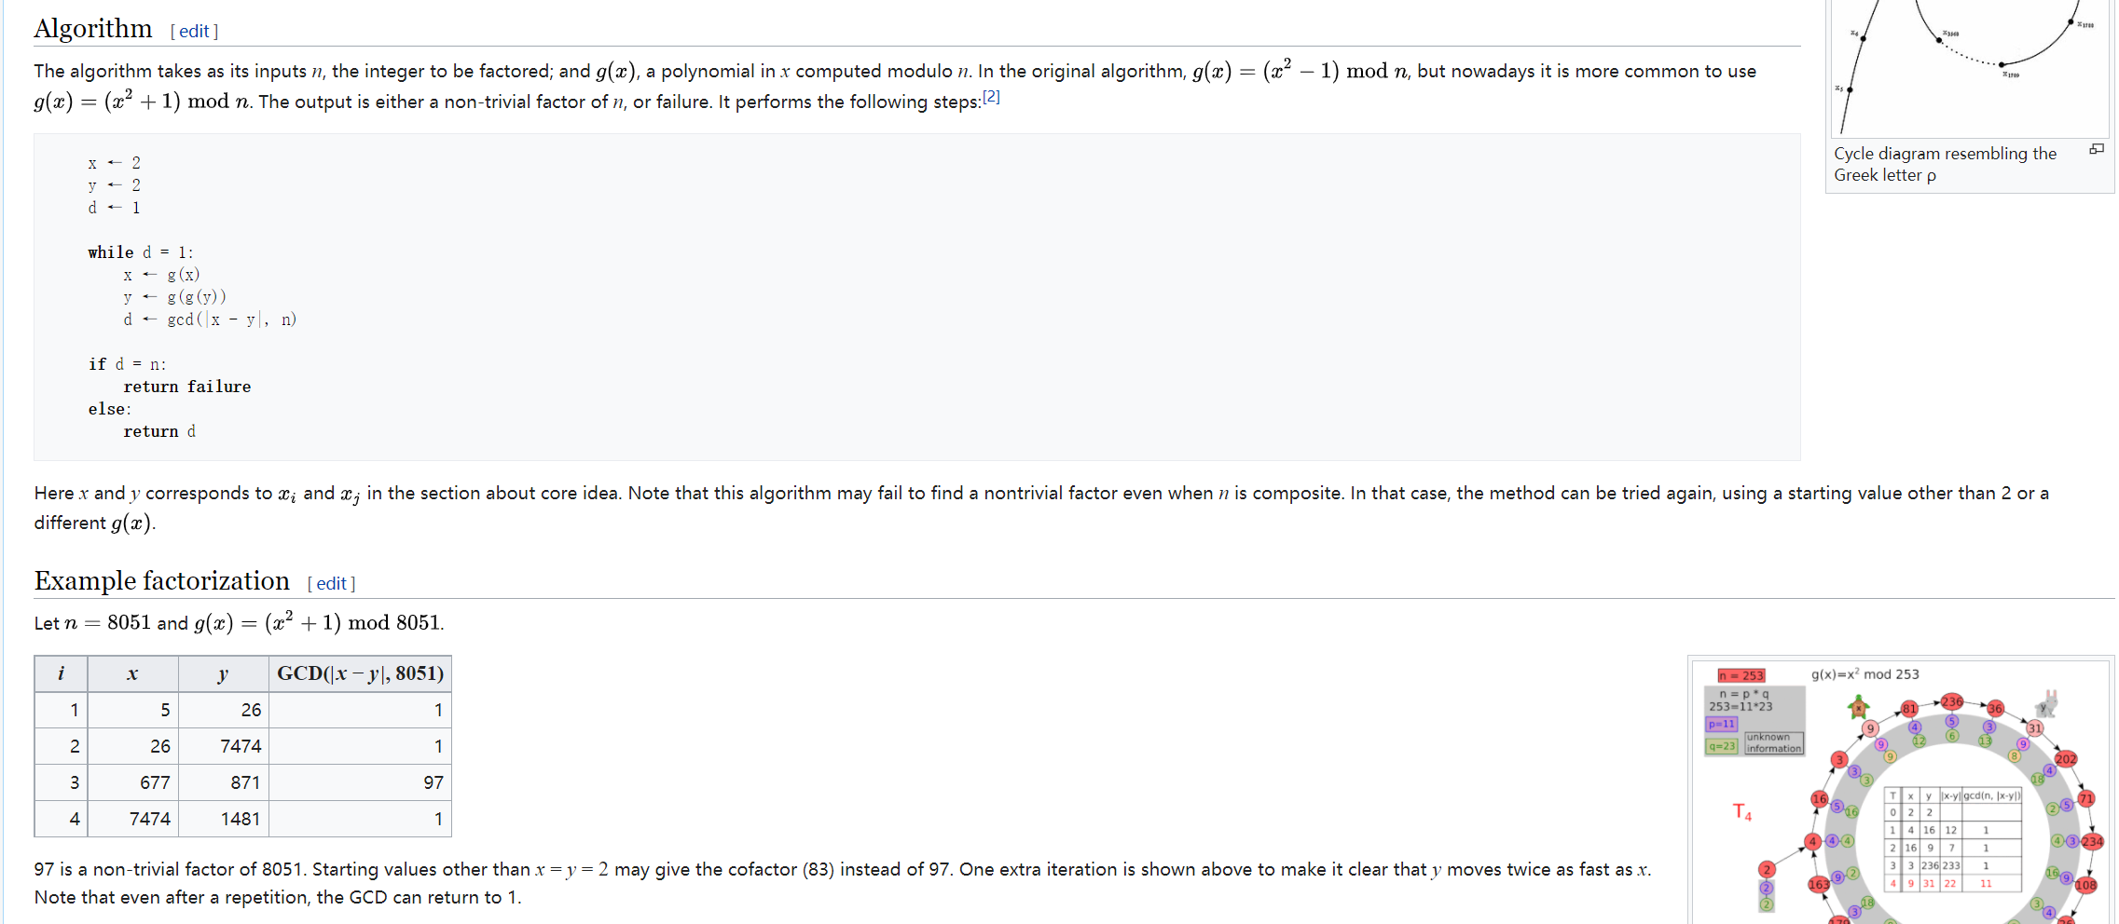
Task: Open the edit link for Example factorization
Action: [x=331, y=584]
